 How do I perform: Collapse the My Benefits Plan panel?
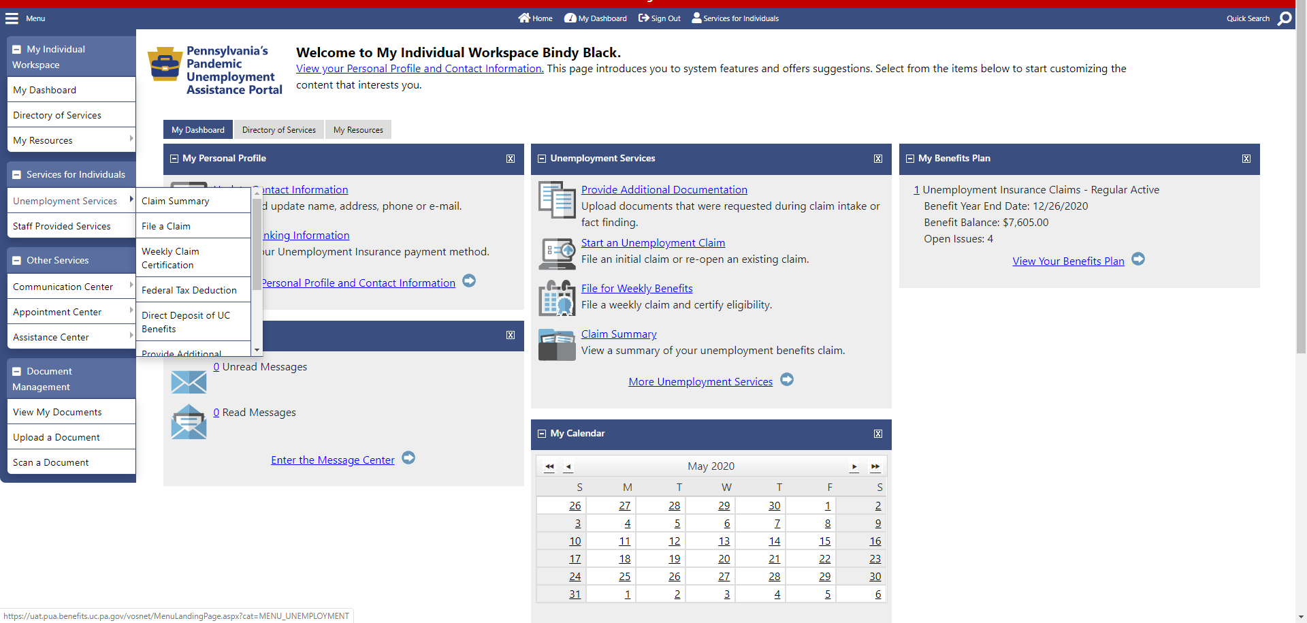click(910, 159)
